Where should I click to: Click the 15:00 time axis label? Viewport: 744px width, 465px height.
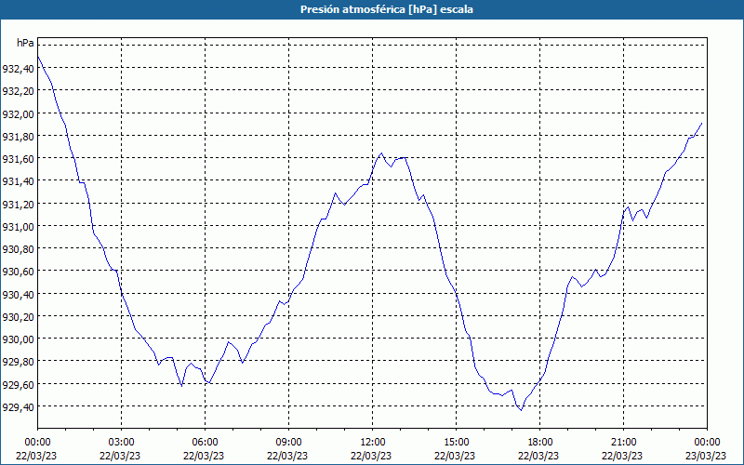(x=456, y=443)
